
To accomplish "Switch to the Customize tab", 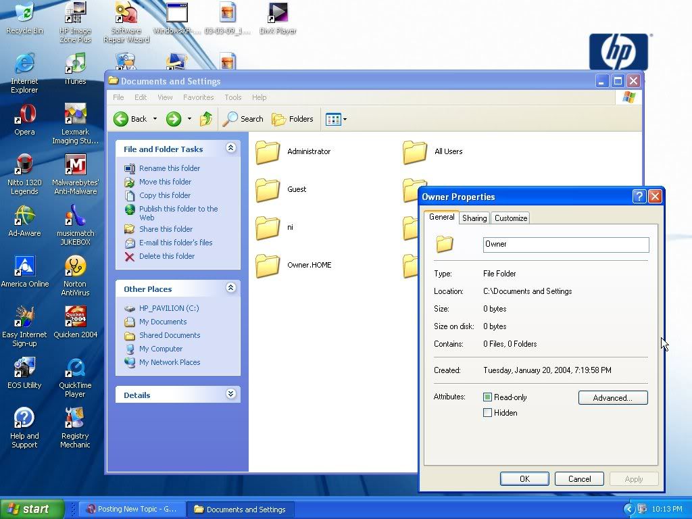I will pos(511,218).
